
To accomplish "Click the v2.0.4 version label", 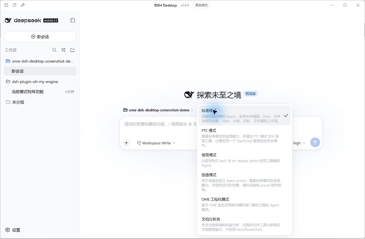I will point(185,5).
